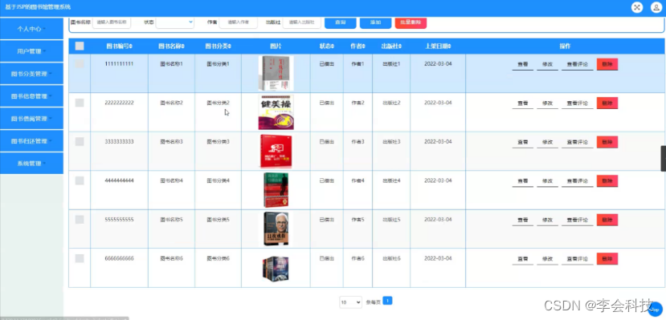Click 查看 for book 1111111111

[x=523, y=64]
